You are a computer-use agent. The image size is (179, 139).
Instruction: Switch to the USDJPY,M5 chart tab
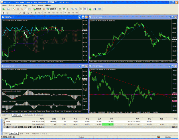(x=6, y=115)
